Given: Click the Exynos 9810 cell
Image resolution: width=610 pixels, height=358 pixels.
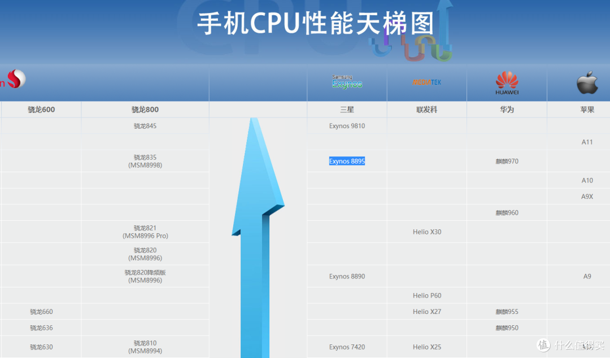Looking at the screenshot, I should 347,126.
